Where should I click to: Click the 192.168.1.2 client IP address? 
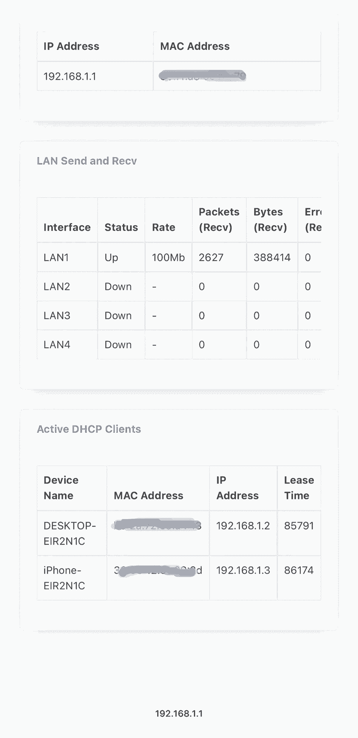coord(243,526)
